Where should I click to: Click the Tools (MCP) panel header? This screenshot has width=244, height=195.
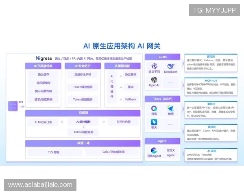coord(162,99)
